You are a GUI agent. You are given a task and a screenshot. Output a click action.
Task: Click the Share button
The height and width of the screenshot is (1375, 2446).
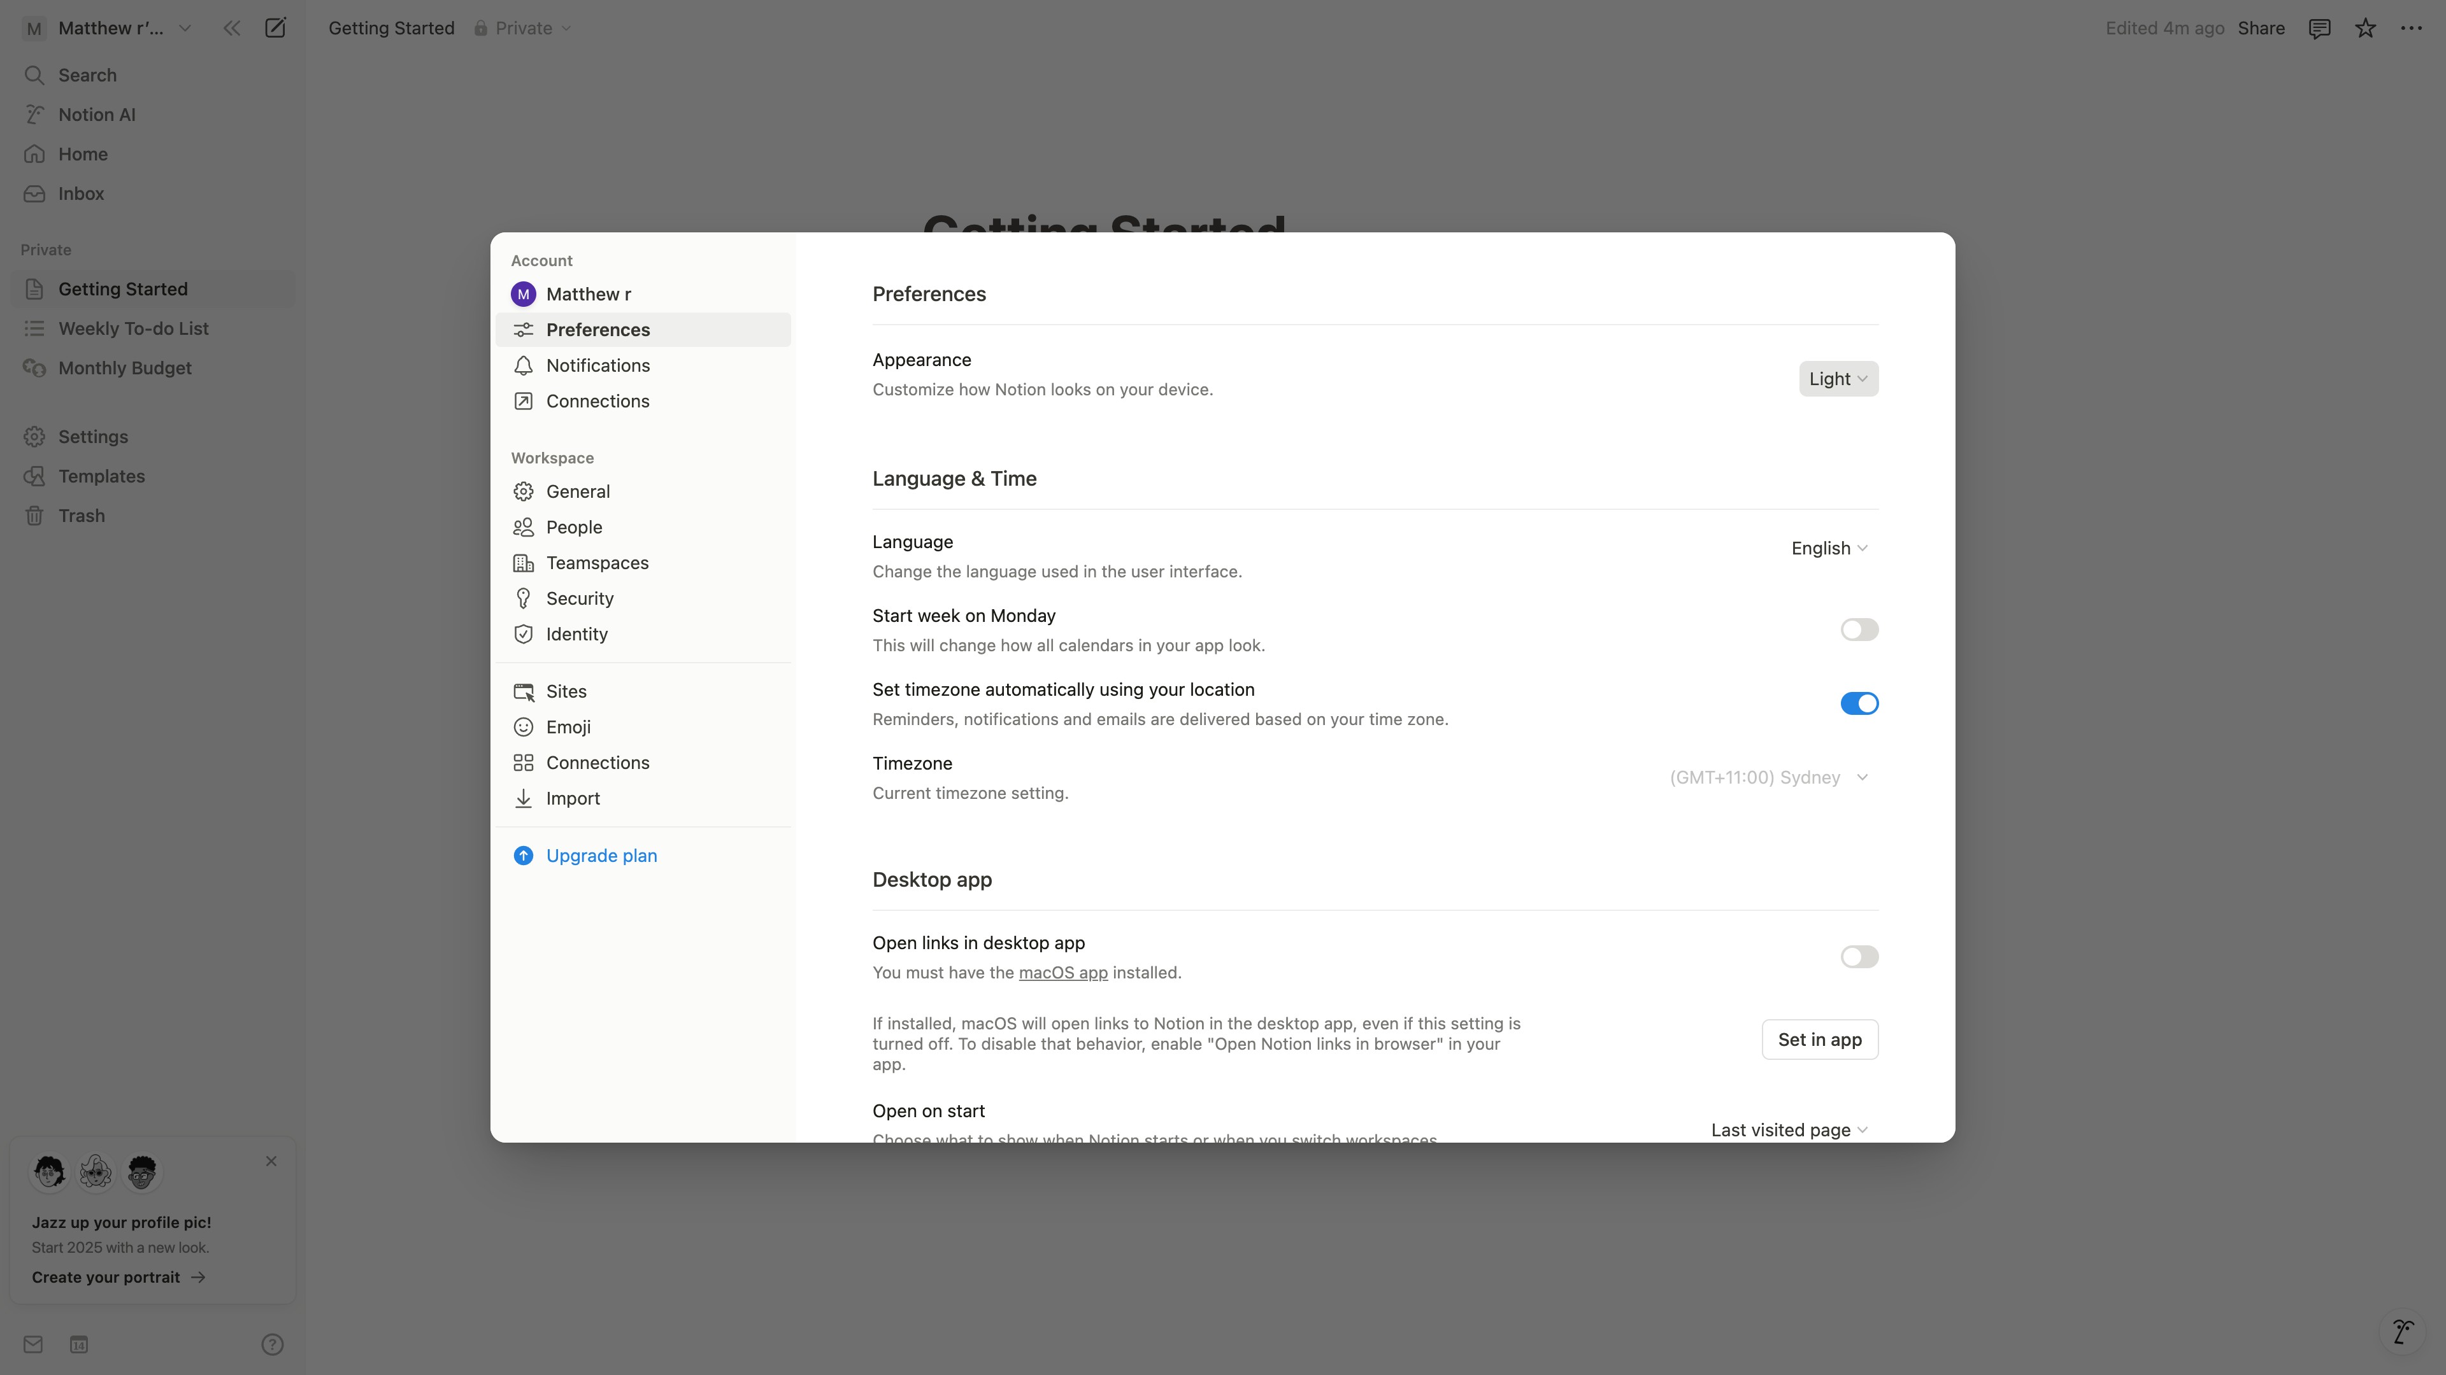click(x=2261, y=29)
